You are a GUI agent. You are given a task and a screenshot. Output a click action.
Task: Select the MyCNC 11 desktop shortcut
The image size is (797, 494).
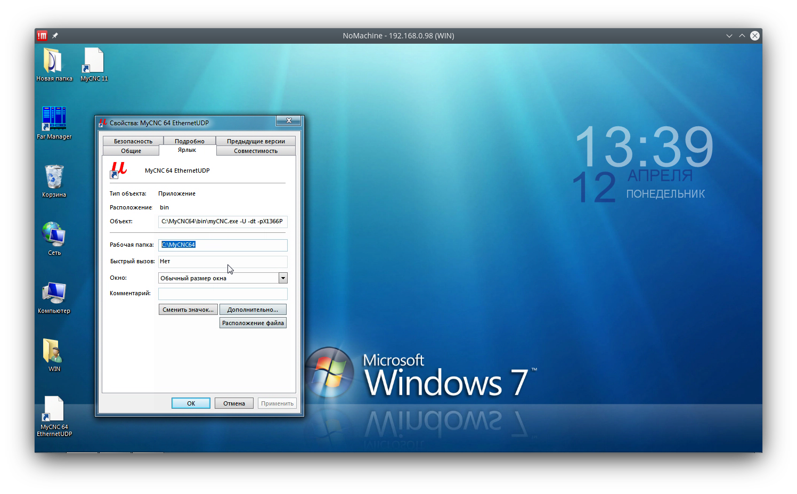tap(94, 64)
